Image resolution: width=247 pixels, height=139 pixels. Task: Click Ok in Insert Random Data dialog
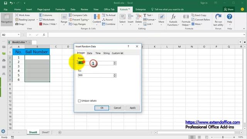[102, 108]
